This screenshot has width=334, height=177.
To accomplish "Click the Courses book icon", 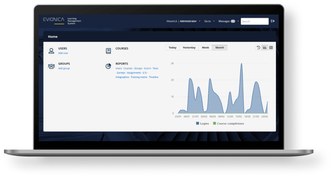I will pyautogui.click(x=108, y=51).
